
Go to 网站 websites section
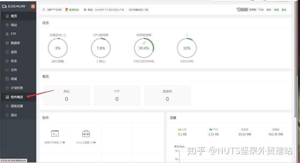point(18,25)
